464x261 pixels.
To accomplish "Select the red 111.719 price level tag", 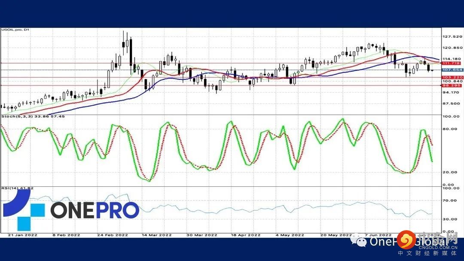I will point(451,63).
